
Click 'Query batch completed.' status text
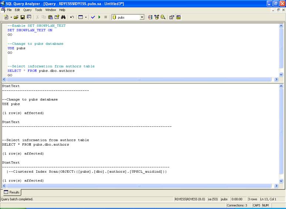pyautogui.click(x=17, y=199)
